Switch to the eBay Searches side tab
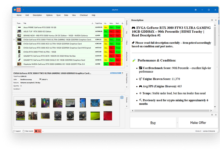The width and height of the screenshot is (220, 151). (x=127, y=56)
